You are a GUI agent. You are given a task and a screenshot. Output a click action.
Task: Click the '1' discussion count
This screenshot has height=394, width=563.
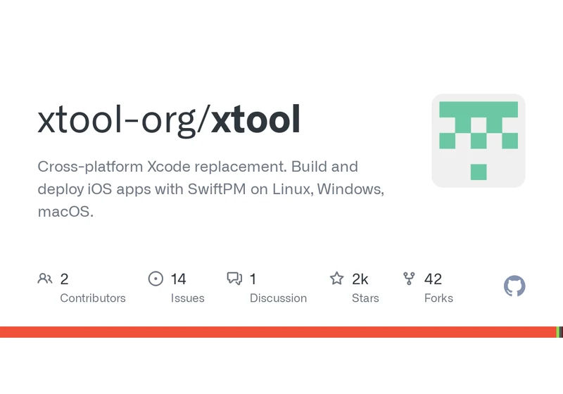(x=253, y=279)
